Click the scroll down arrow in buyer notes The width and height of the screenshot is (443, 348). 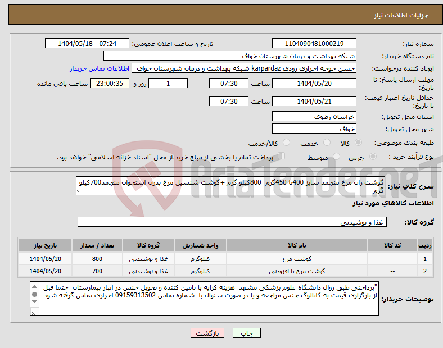pos(34,302)
